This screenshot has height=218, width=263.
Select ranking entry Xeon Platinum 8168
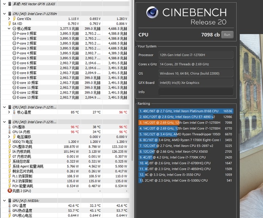click(x=186, y=111)
